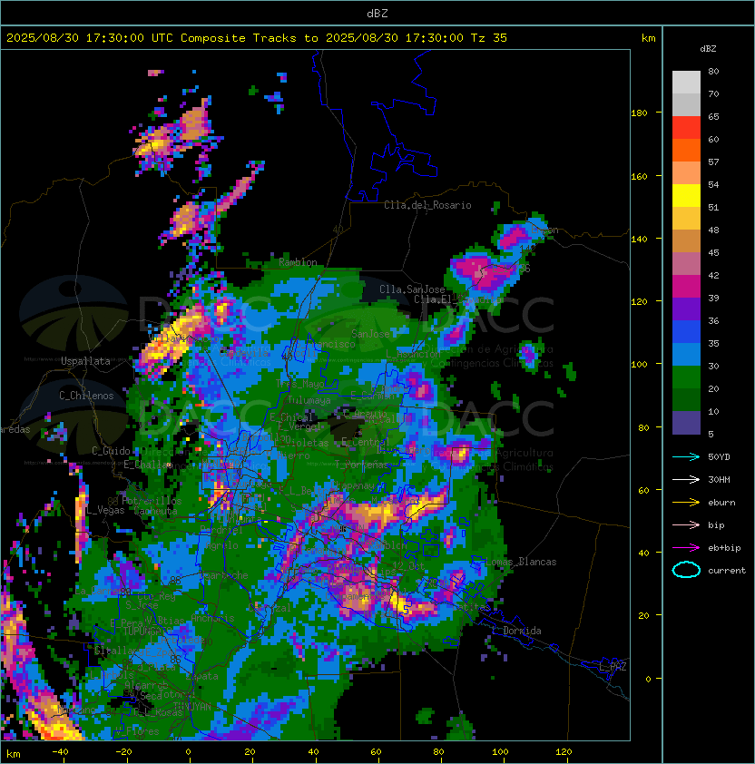This screenshot has height=764, width=755.
Task: Click the 57 value on the dBZ scale
Action: [713, 162]
